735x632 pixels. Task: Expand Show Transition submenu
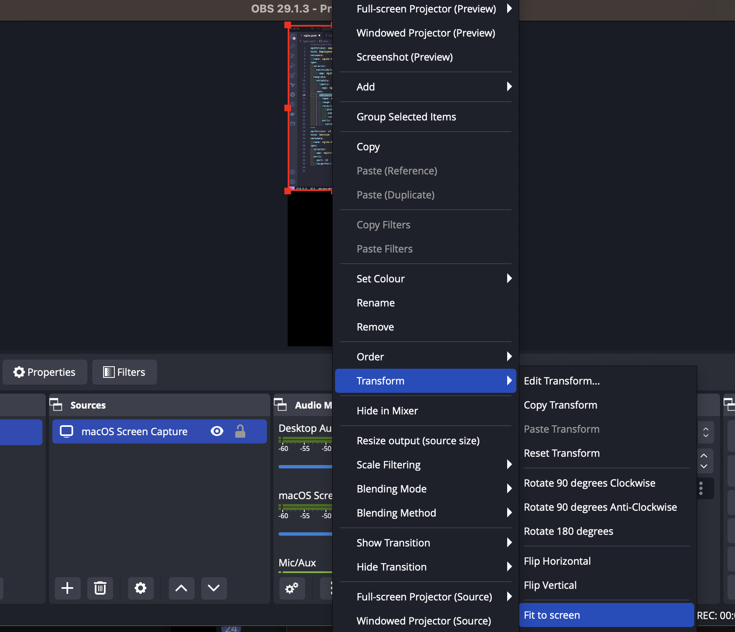(426, 543)
